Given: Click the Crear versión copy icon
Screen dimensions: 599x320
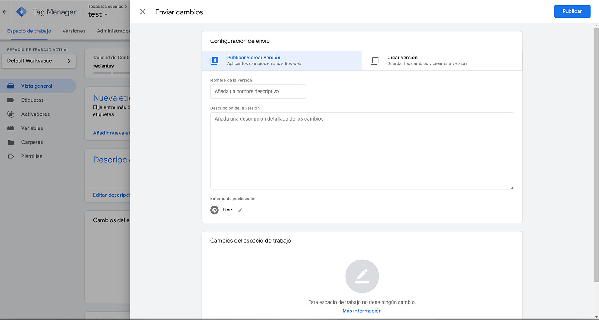Looking at the screenshot, I should pyautogui.click(x=374, y=61).
